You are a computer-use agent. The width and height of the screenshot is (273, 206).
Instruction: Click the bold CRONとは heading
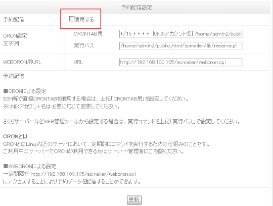(x=15, y=136)
